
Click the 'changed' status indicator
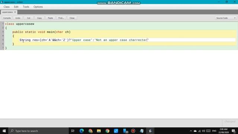230,122
